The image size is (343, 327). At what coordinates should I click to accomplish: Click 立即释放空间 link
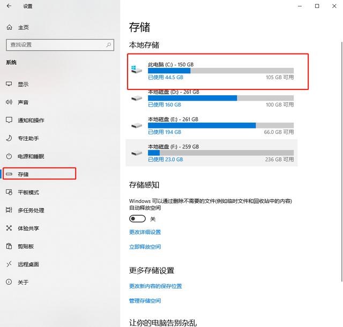[145, 247]
